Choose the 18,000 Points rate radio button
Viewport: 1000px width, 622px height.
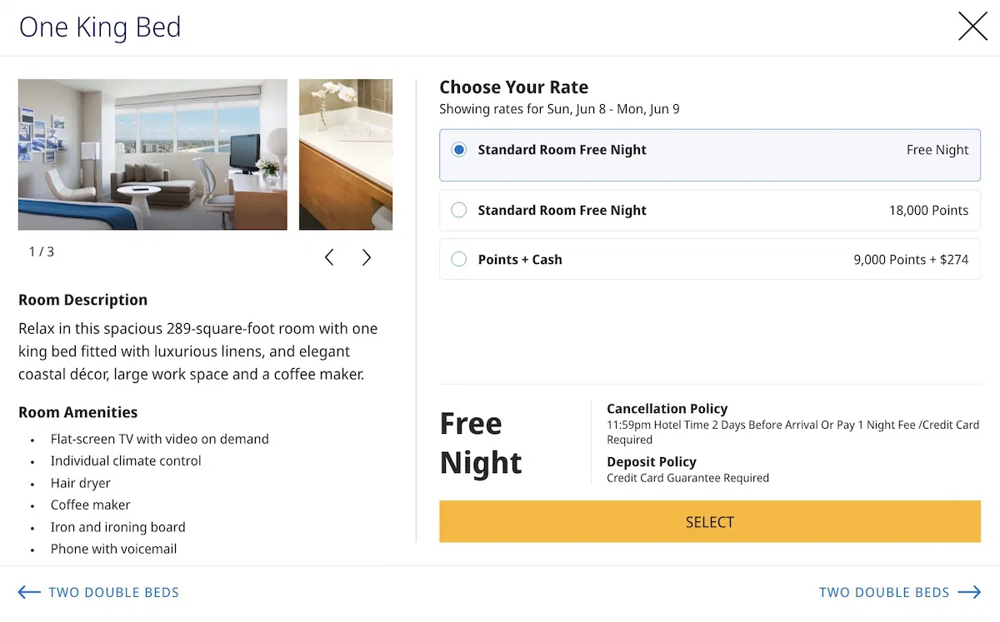tap(458, 211)
